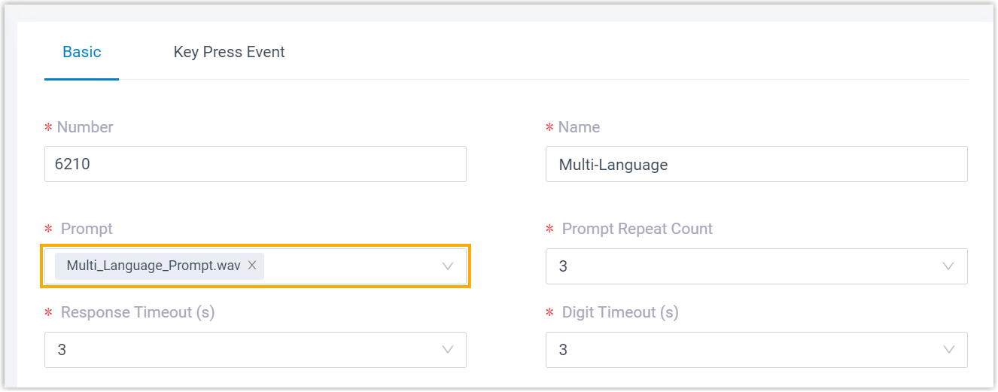
Task: Click the Response Timeout chevron arrow
Action: click(x=448, y=350)
